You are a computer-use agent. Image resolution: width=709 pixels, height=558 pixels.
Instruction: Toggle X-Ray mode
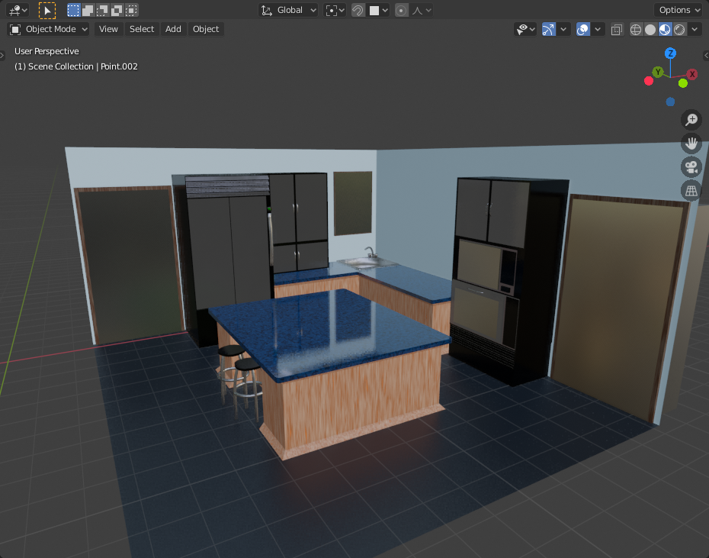tap(616, 30)
